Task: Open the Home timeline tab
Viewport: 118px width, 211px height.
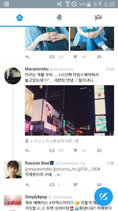Action: click(20, 17)
